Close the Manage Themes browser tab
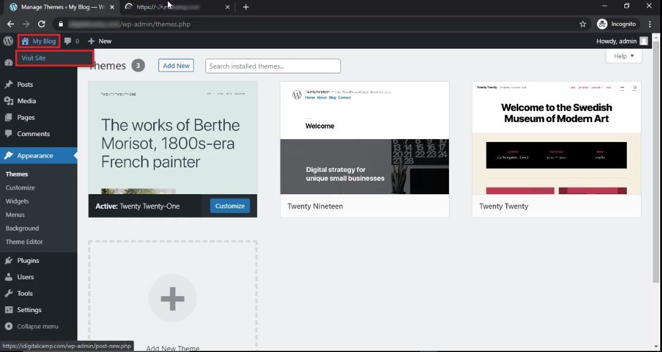The width and height of the screenshot is (662, 352). [112, 7]
